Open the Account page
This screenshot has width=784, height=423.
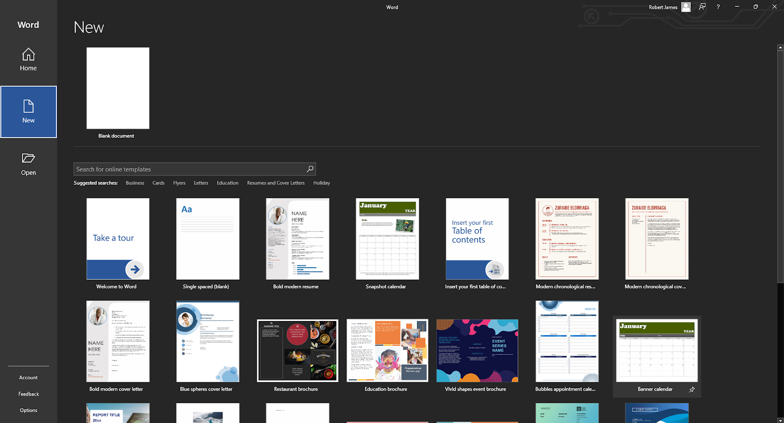(x=28, y=377)
